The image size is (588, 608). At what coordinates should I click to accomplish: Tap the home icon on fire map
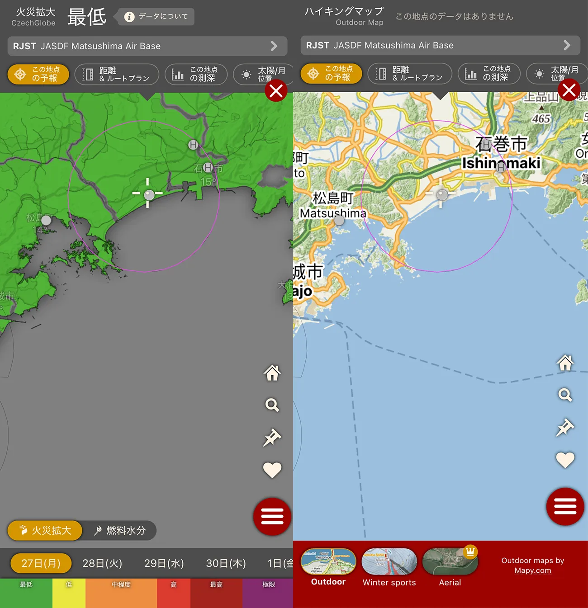point(272,373)
